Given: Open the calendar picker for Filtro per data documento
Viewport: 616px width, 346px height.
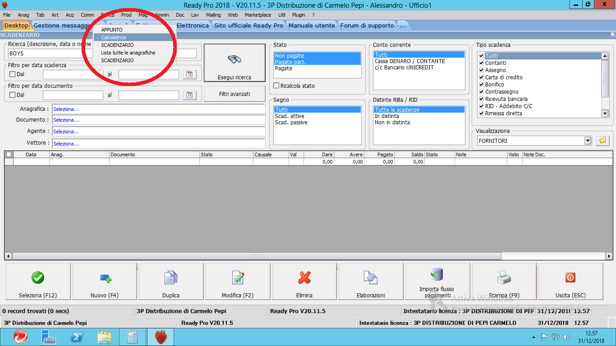Looking at the screenshot, I should click(x=190, y=95).
